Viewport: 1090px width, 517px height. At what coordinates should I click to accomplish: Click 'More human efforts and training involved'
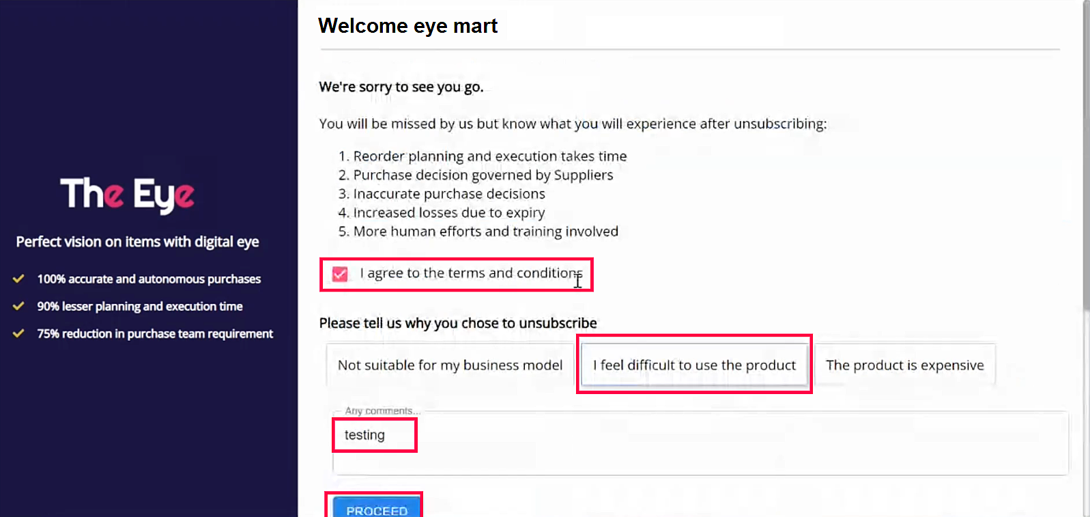[x=485, y=232]
